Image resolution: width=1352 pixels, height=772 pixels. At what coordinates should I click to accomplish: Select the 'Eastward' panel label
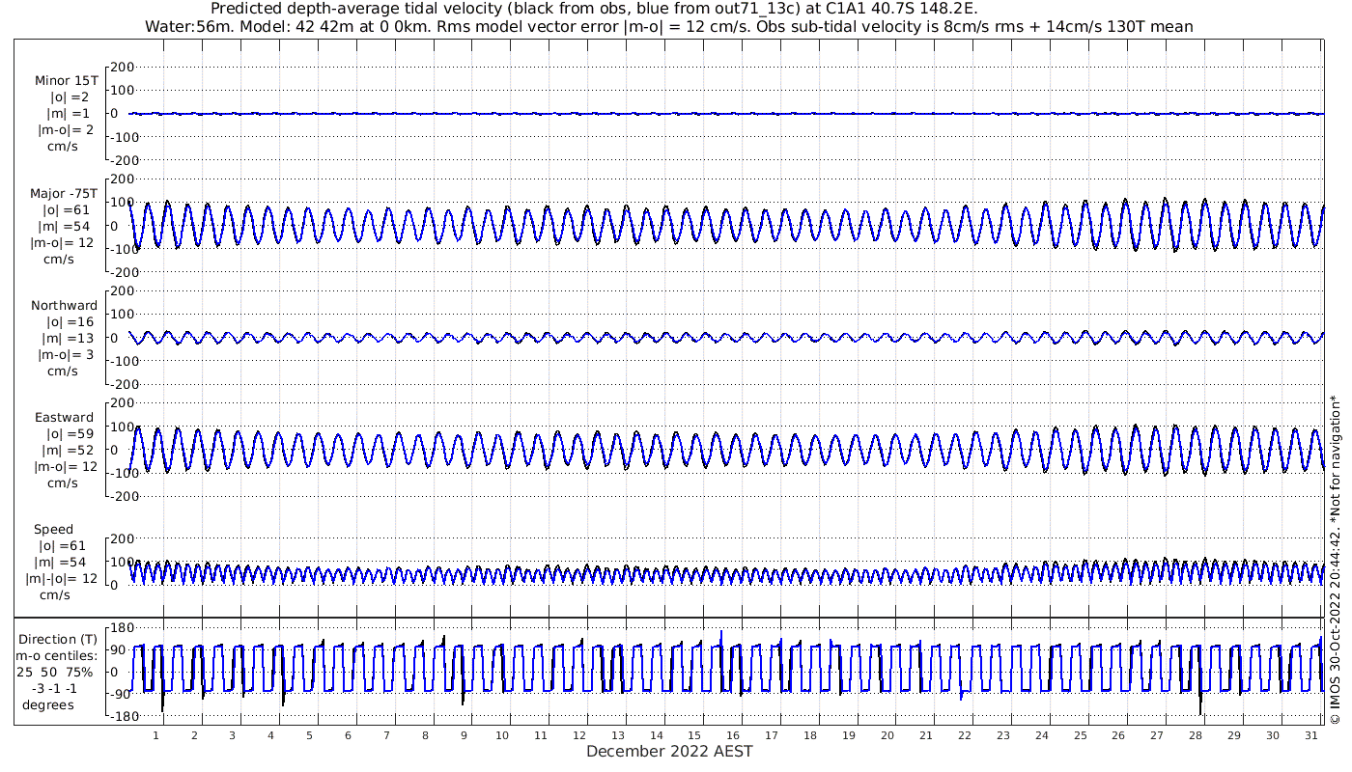(x=64, y=418)
